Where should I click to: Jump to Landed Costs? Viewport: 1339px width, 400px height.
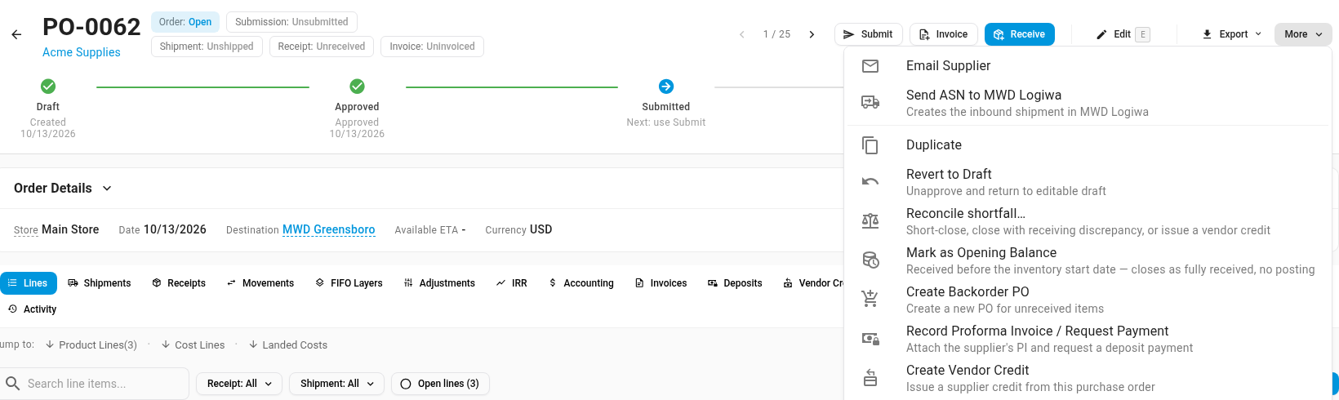(x=288, y=345)
